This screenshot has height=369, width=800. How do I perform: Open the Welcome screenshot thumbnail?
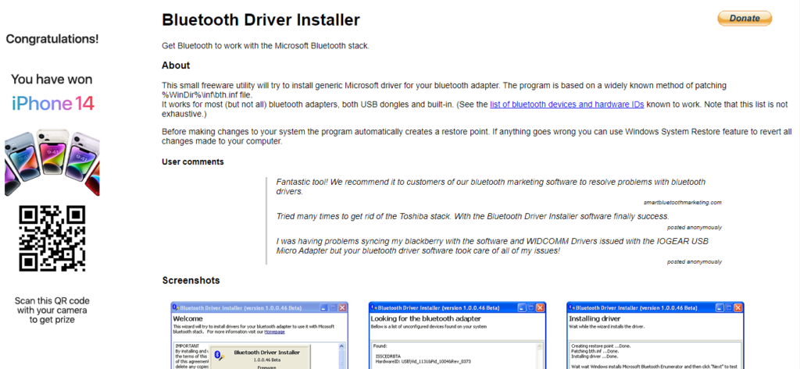259,335
